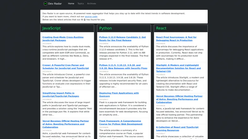The image size is (248, 139).
Task: Click the 2023/08/17 date under Flask Gunicorn article
Action: (x=104, y=99)
